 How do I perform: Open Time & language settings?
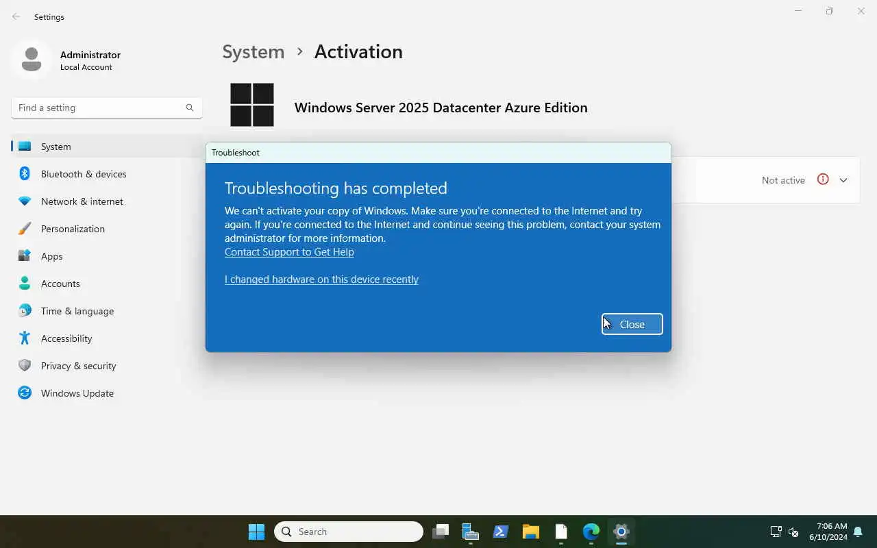(106, 311)
